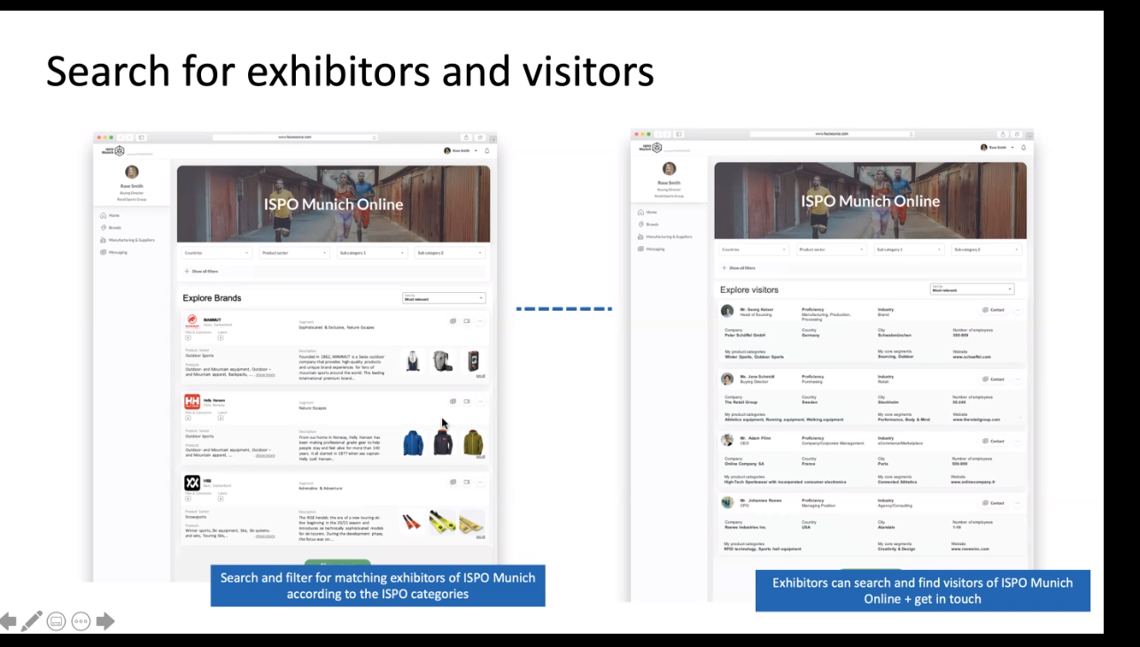This screenshot has height=647, width=1140.
Task: Click Brands in Explore visitors window sidebar
Action: tap(648, 224)
